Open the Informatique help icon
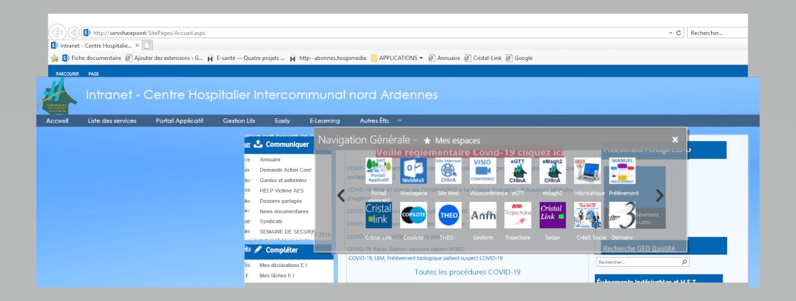The width and height of the screenshot is (796, 301). click(x=587, y=171)
